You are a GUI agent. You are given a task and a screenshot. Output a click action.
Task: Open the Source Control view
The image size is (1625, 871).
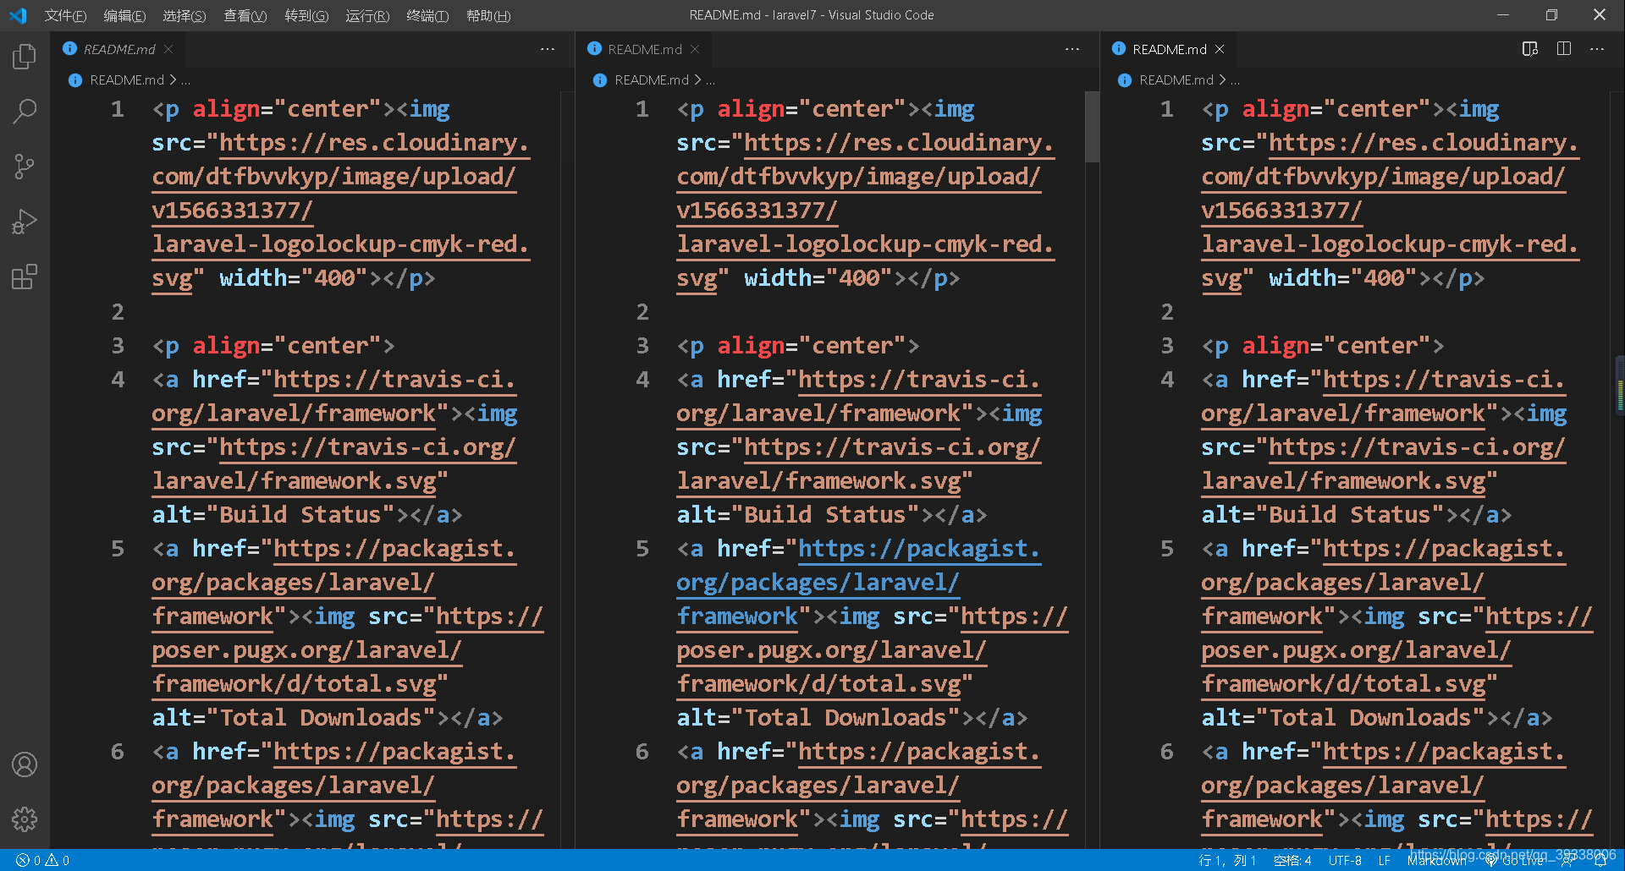[25, 167]
